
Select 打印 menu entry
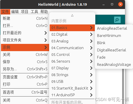[x=25, y=84]
